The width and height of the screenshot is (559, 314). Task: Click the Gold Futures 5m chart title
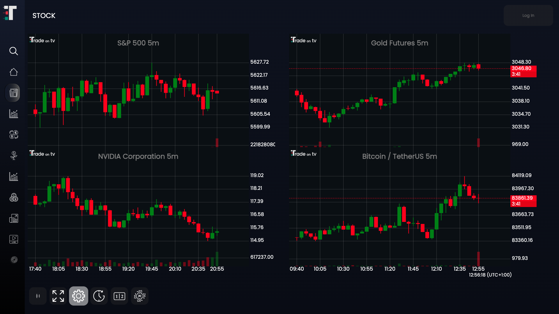399,43
